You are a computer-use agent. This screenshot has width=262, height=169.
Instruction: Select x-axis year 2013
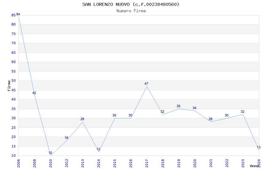pos(83,163)
